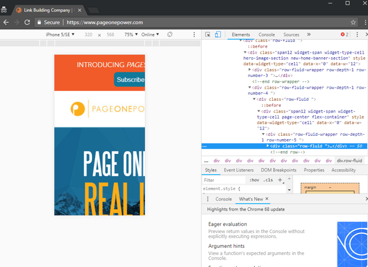Collapse the page-center flex-container div

pos(258,111)
